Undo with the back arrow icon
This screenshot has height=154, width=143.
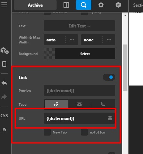click(x=4, y=83)
